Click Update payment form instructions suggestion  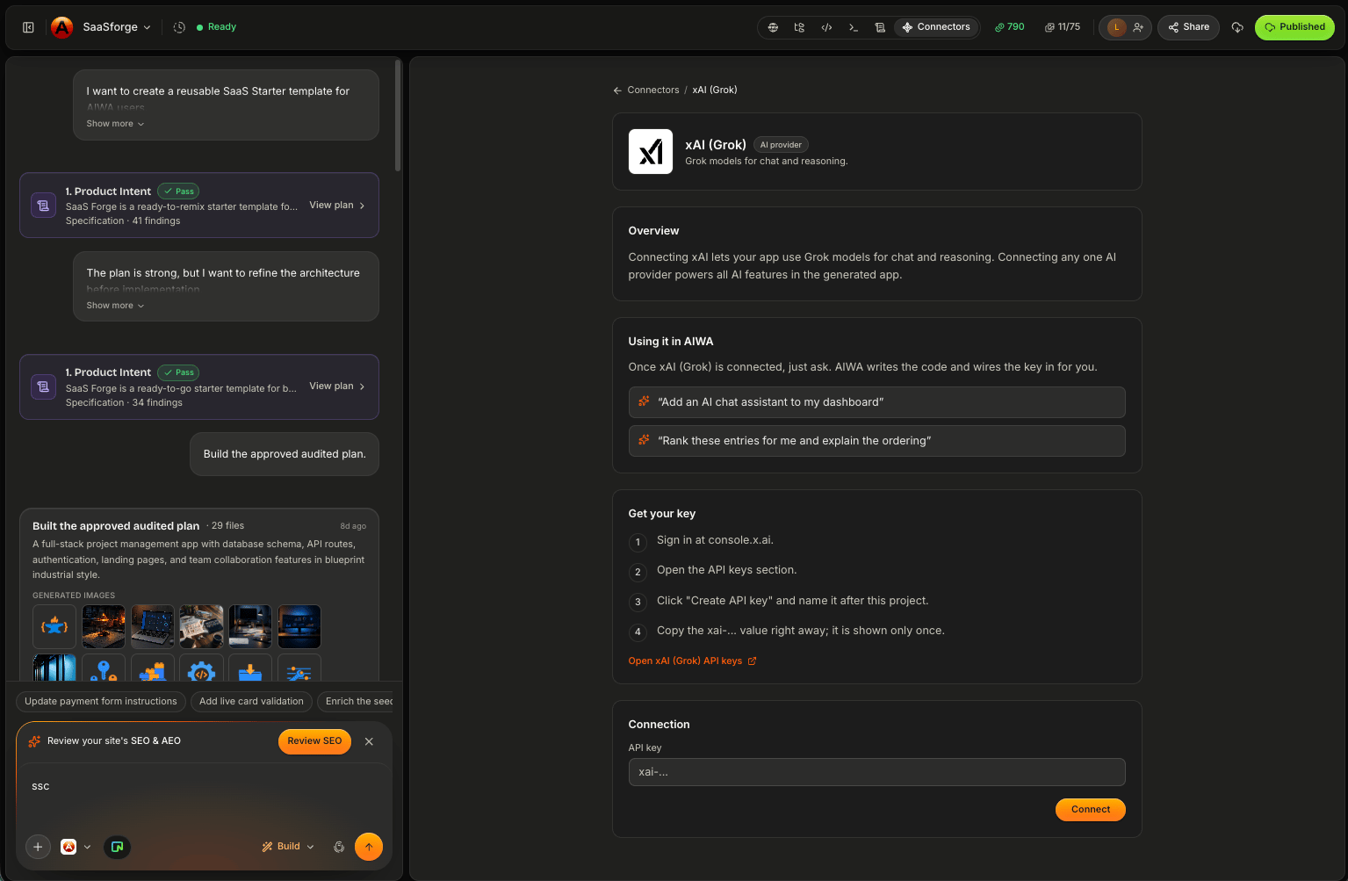[101, 701]
